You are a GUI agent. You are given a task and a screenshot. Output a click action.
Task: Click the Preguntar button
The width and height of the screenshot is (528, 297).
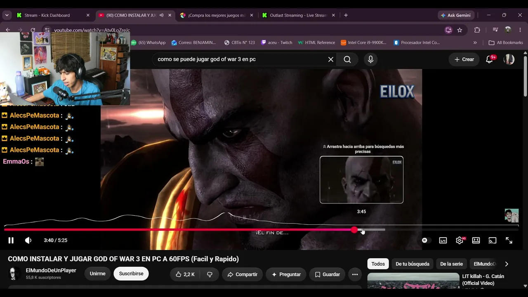tap(286, 274)
